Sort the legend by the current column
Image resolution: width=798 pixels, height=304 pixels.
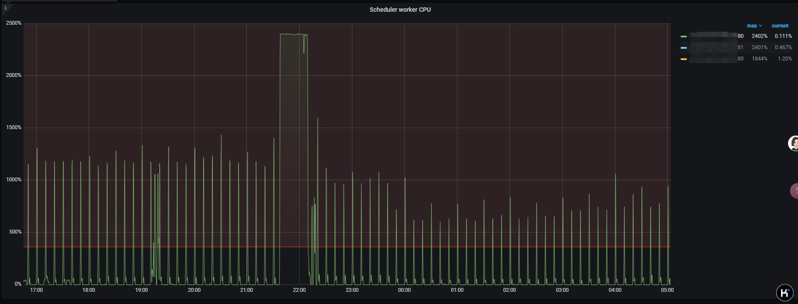[780, 26]
